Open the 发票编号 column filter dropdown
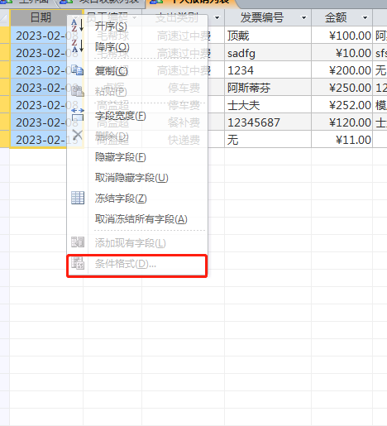This screenshot has height=426, width=387. 303,18
